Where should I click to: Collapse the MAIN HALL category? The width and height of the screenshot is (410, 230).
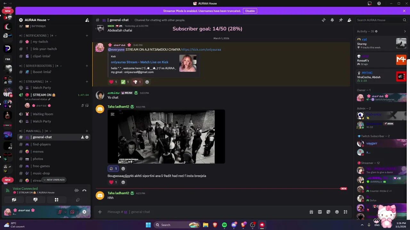pyautogui.click(x=35, y=131)
